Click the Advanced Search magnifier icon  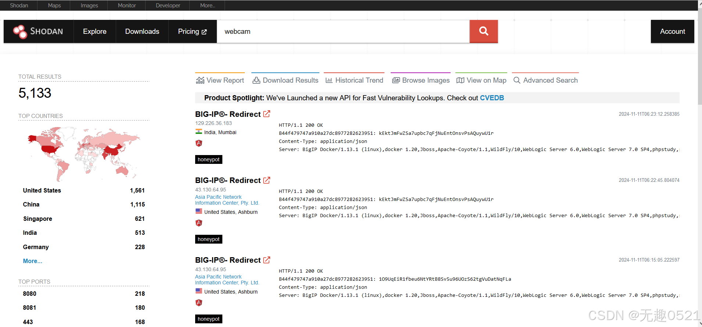(517, 80)
